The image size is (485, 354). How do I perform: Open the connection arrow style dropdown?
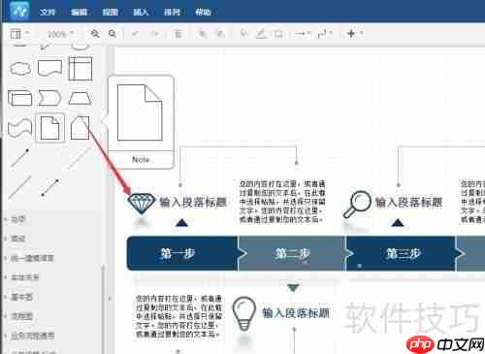[303, 34]
